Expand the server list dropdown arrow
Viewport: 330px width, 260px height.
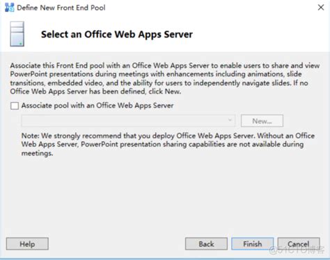230,120
